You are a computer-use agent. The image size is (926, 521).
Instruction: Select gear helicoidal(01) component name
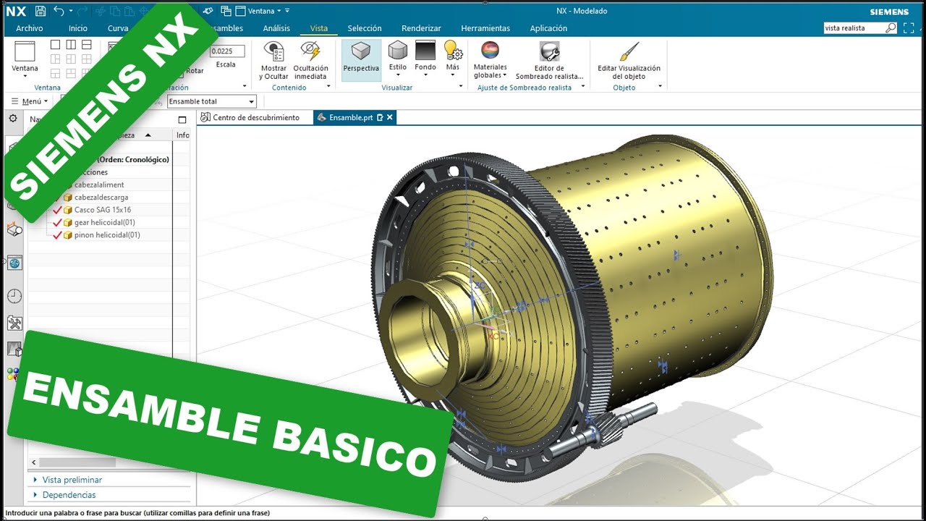coord(104,222)
